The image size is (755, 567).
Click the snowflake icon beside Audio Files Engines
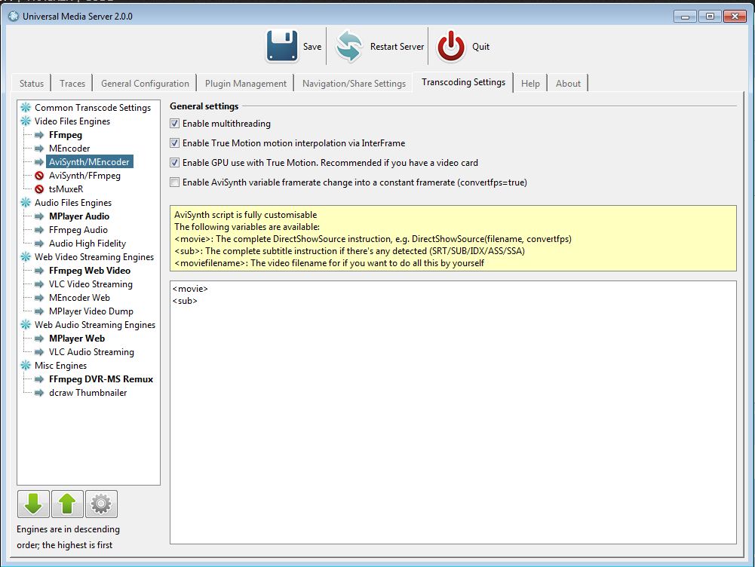[x=26, y=203]
